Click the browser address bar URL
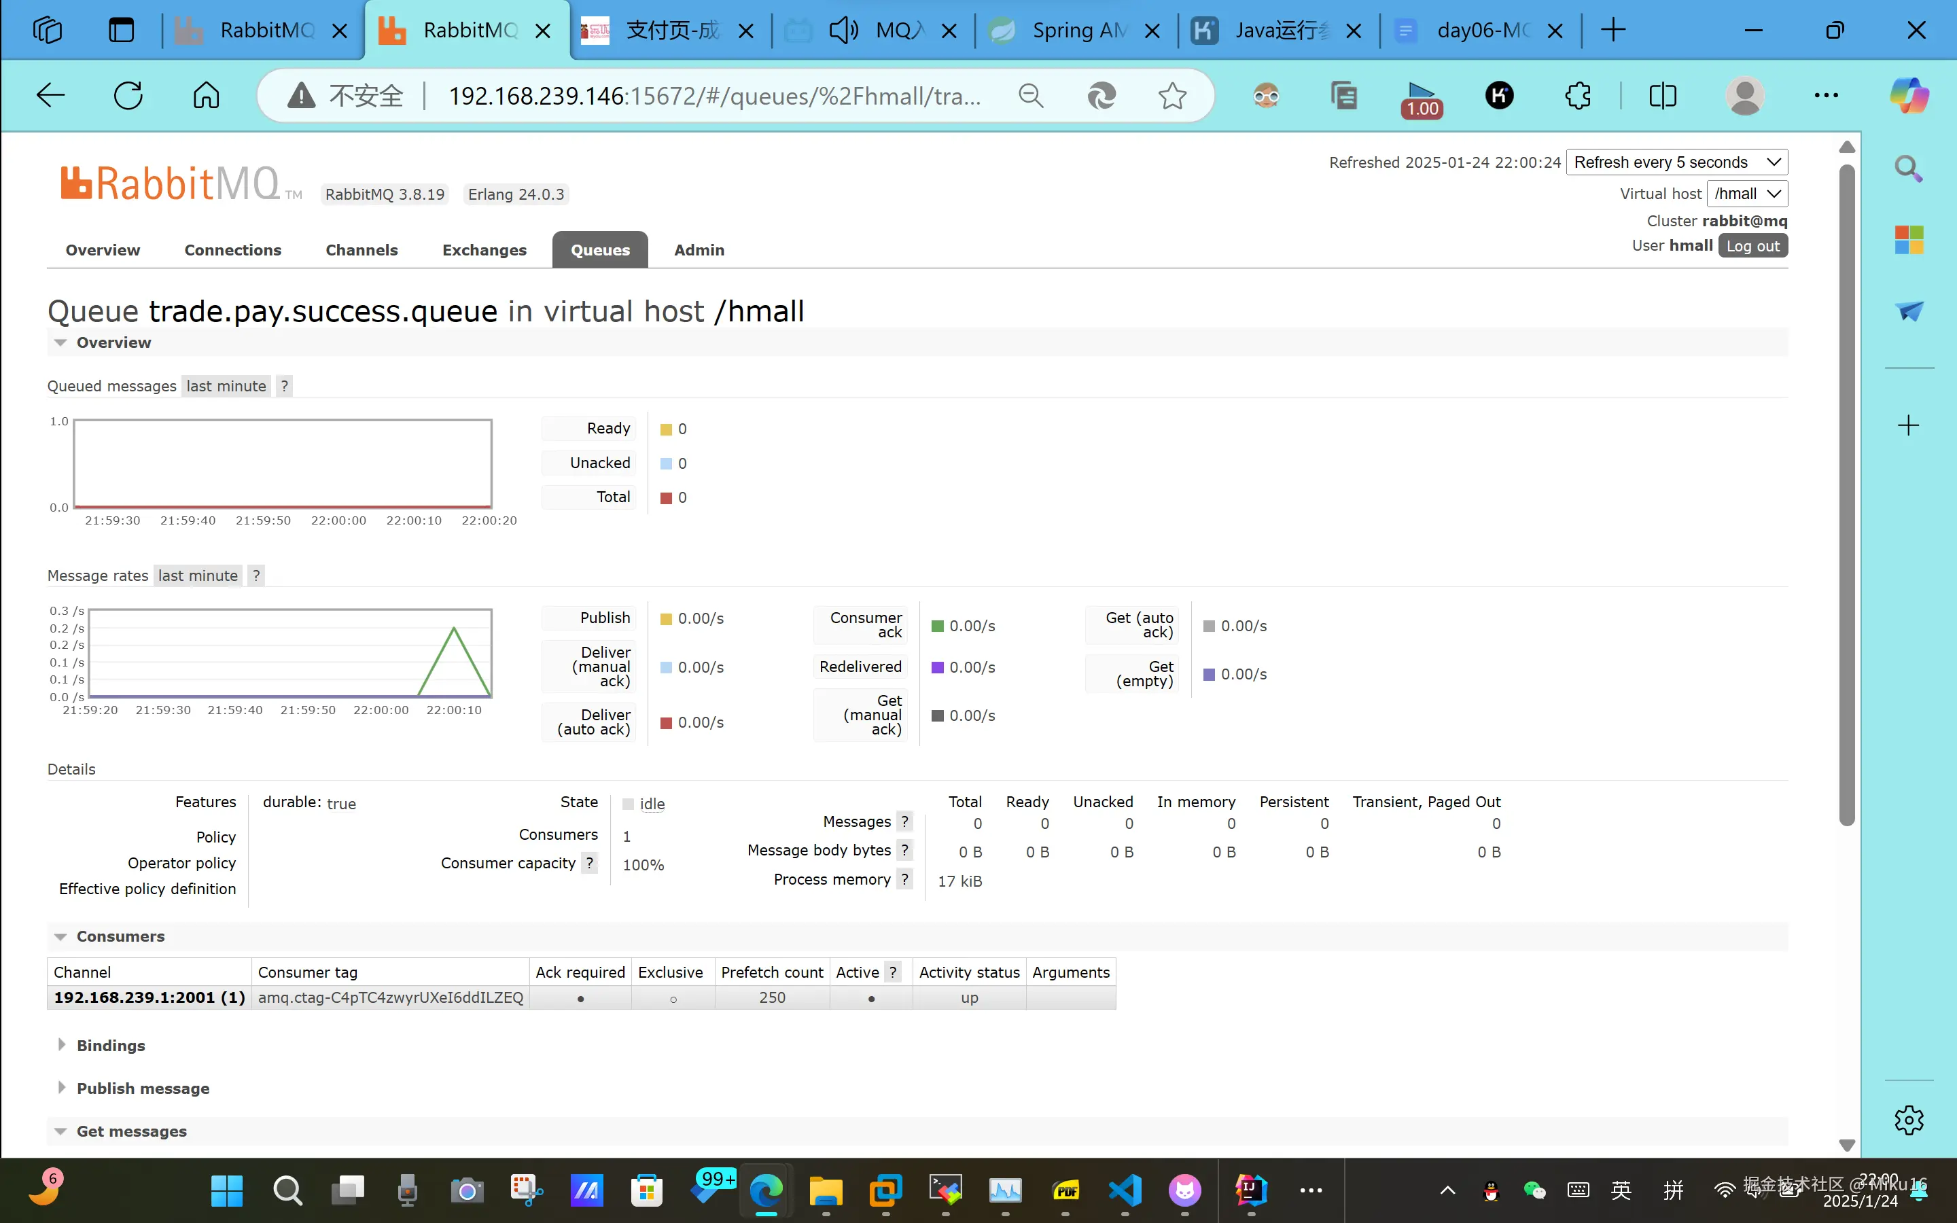The height and width of the screenshot is (1223, 1957). click(x=713, y=96)
